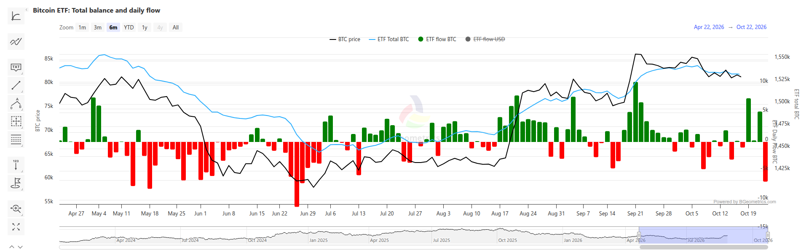Select the flag marker tool
The height and width of the screenshot is (252, 809).
tap(16, 183)
